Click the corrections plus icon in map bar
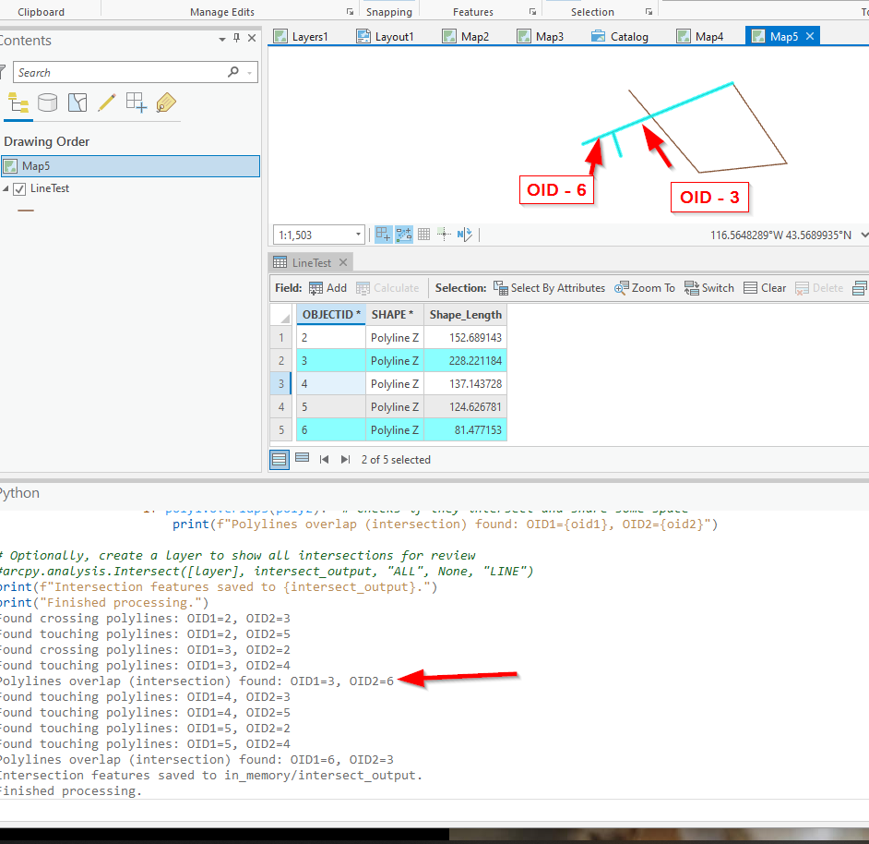The height and width of the screenshot is (844, 869). [444, 235]
